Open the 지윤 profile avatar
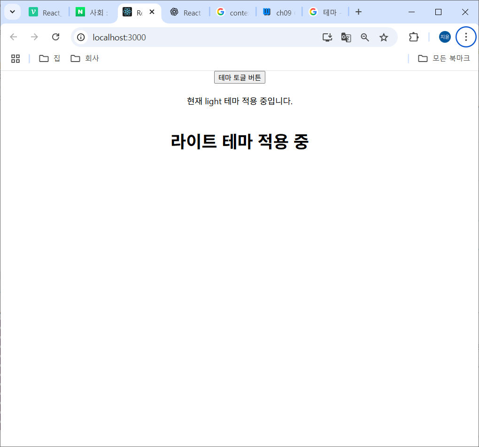This screenshot has width=479, height=447. 445,37
